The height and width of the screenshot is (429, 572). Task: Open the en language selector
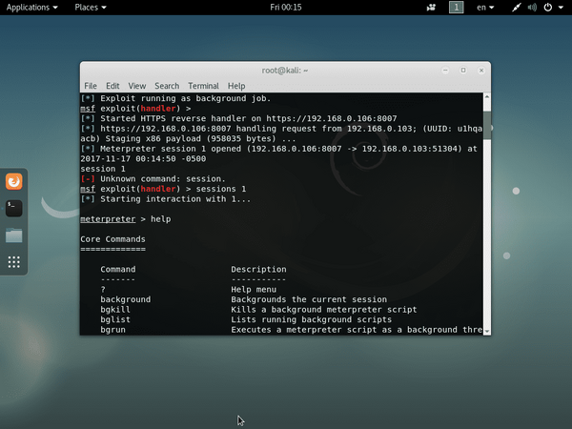click(485, 8)
